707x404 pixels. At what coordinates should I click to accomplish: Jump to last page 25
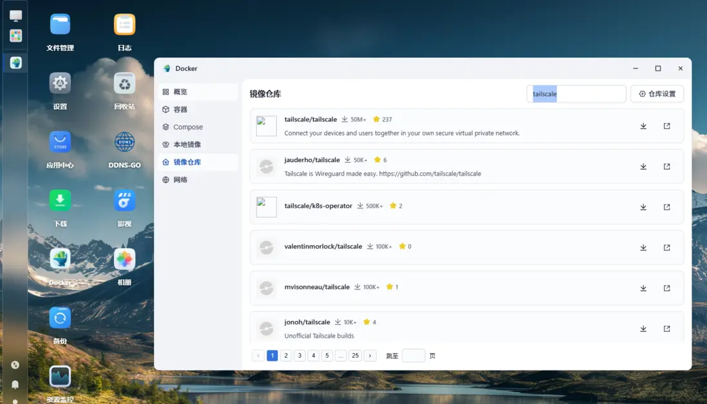(355, 356)
